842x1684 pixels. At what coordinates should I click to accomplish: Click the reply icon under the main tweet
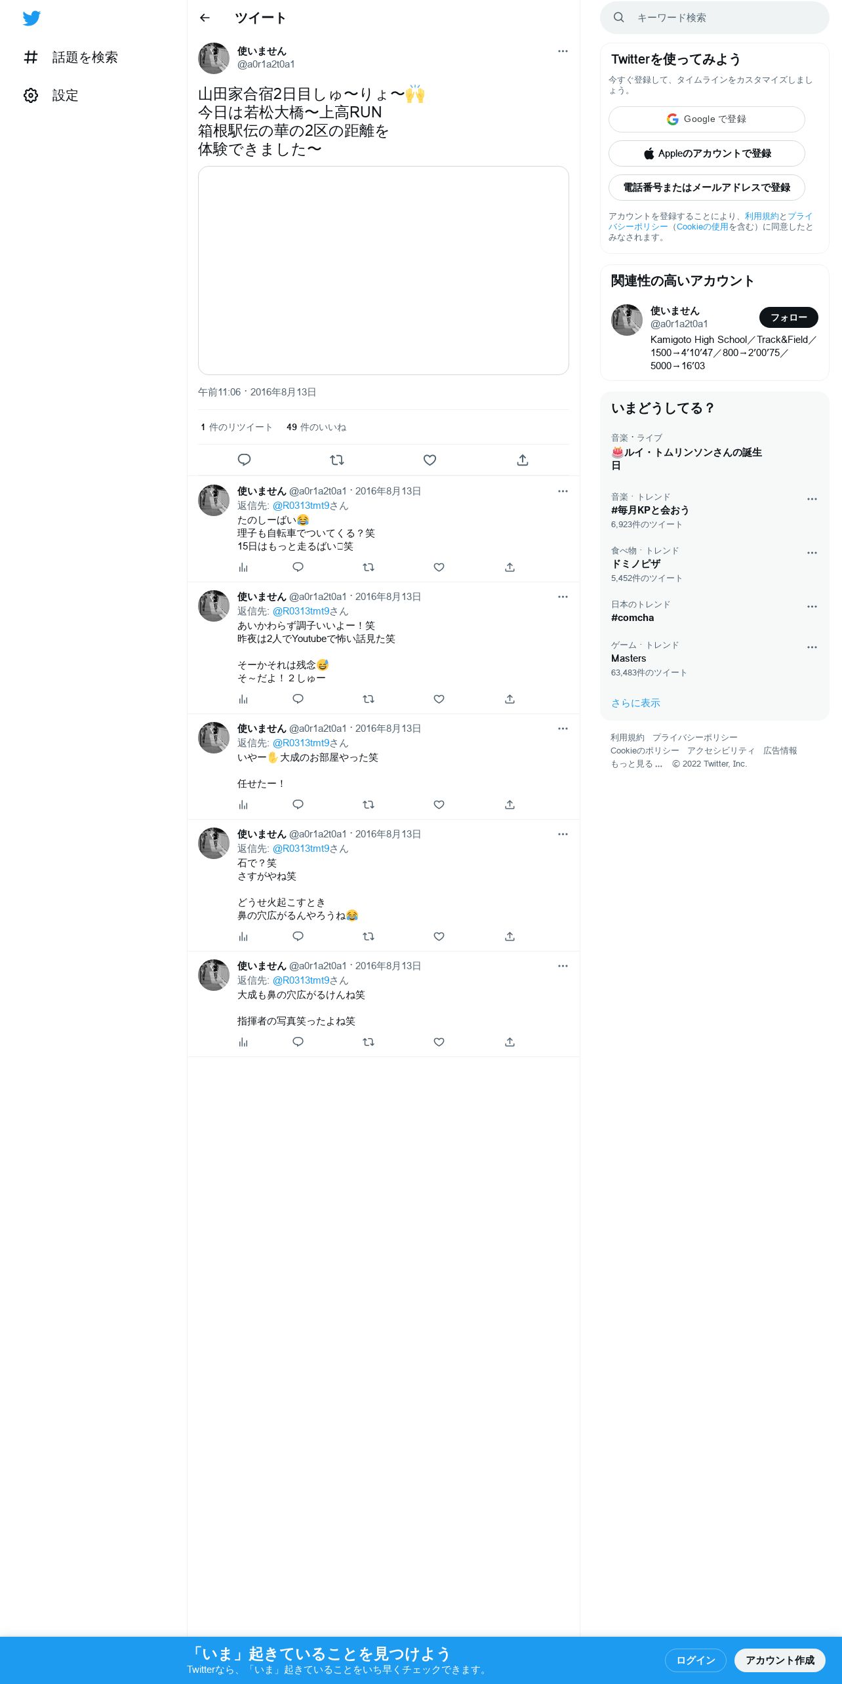click(x=244, y=460)
